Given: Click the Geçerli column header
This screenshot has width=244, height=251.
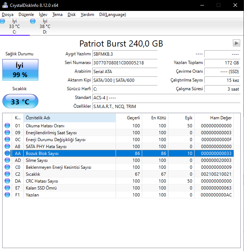Looking at the screenshot, I should tap(129, 118).
